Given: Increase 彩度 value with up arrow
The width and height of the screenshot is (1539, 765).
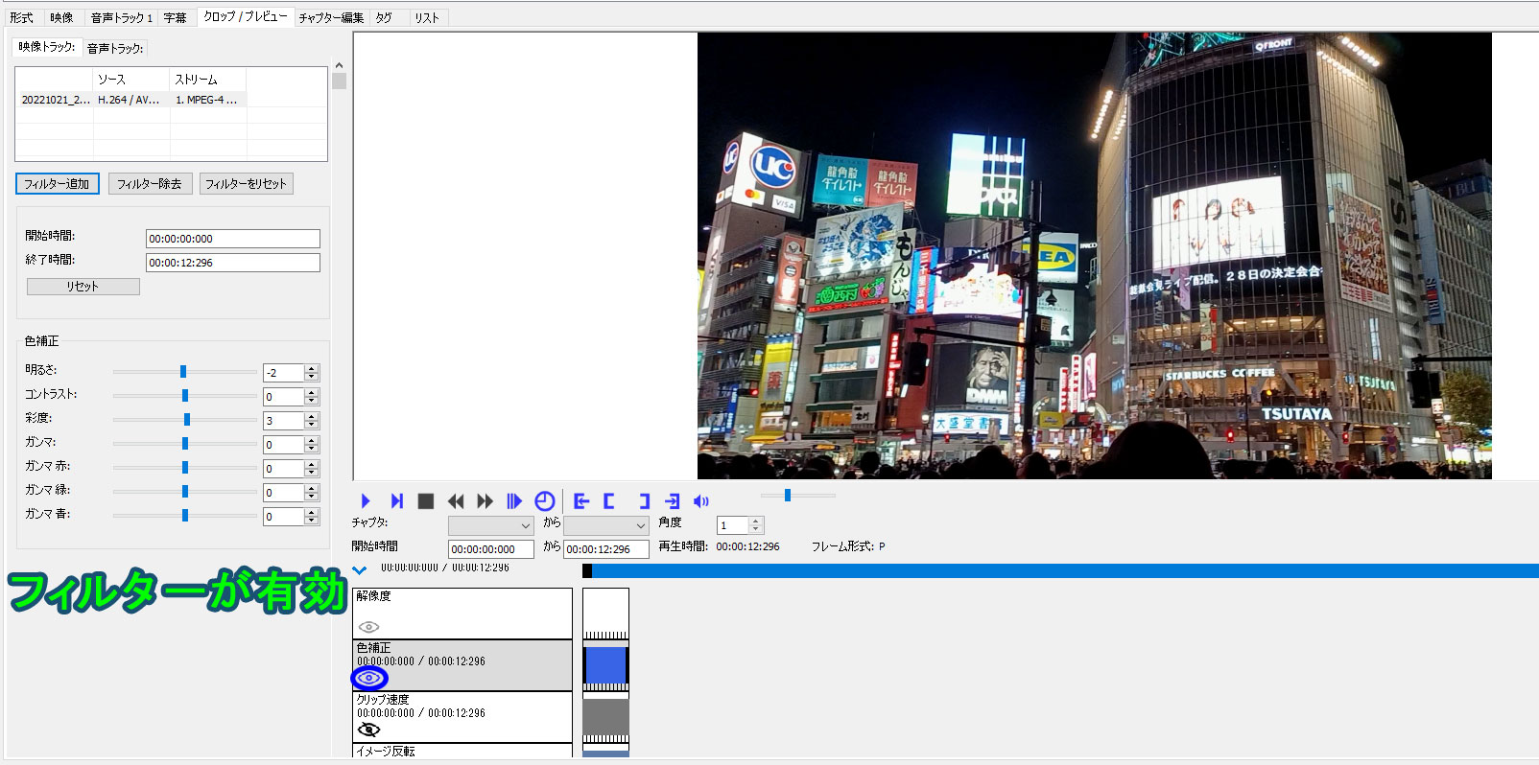Looking at the screenshot, I should point(312,416).
